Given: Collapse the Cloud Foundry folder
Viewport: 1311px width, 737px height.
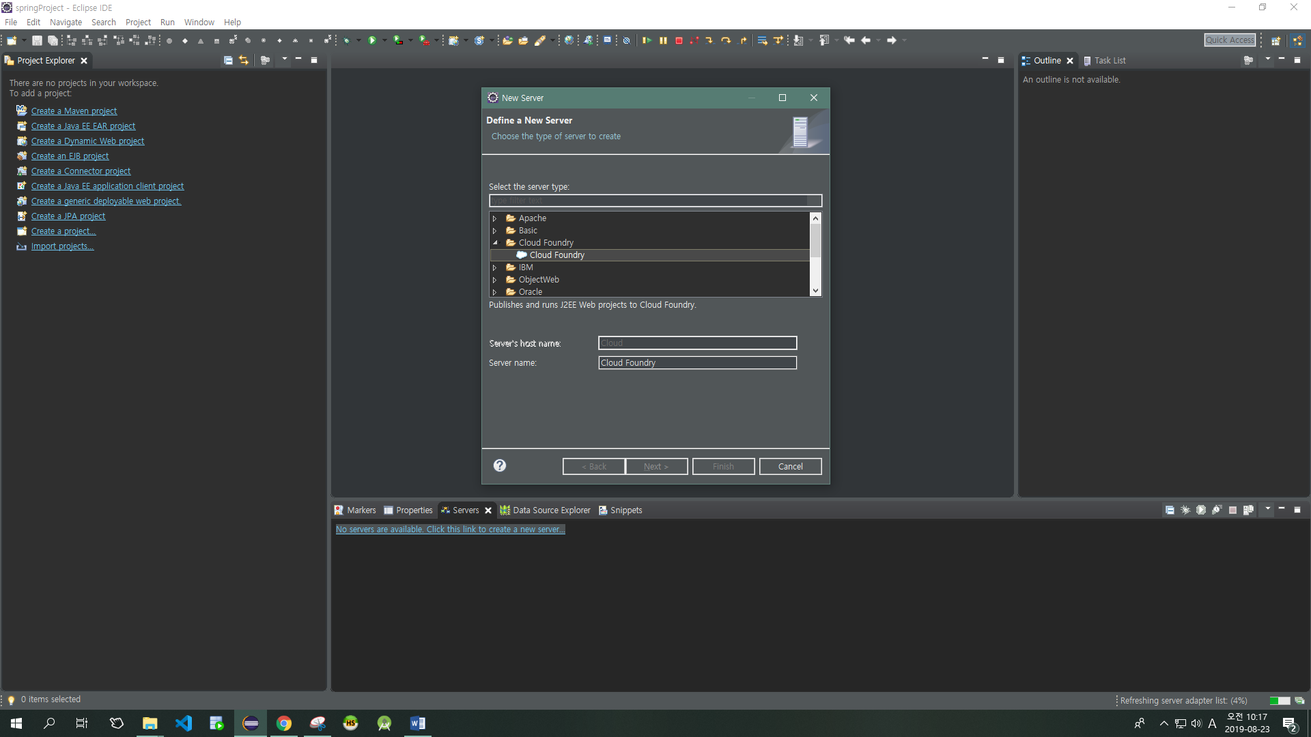Looking at the screenshot, I should point(495,243).
